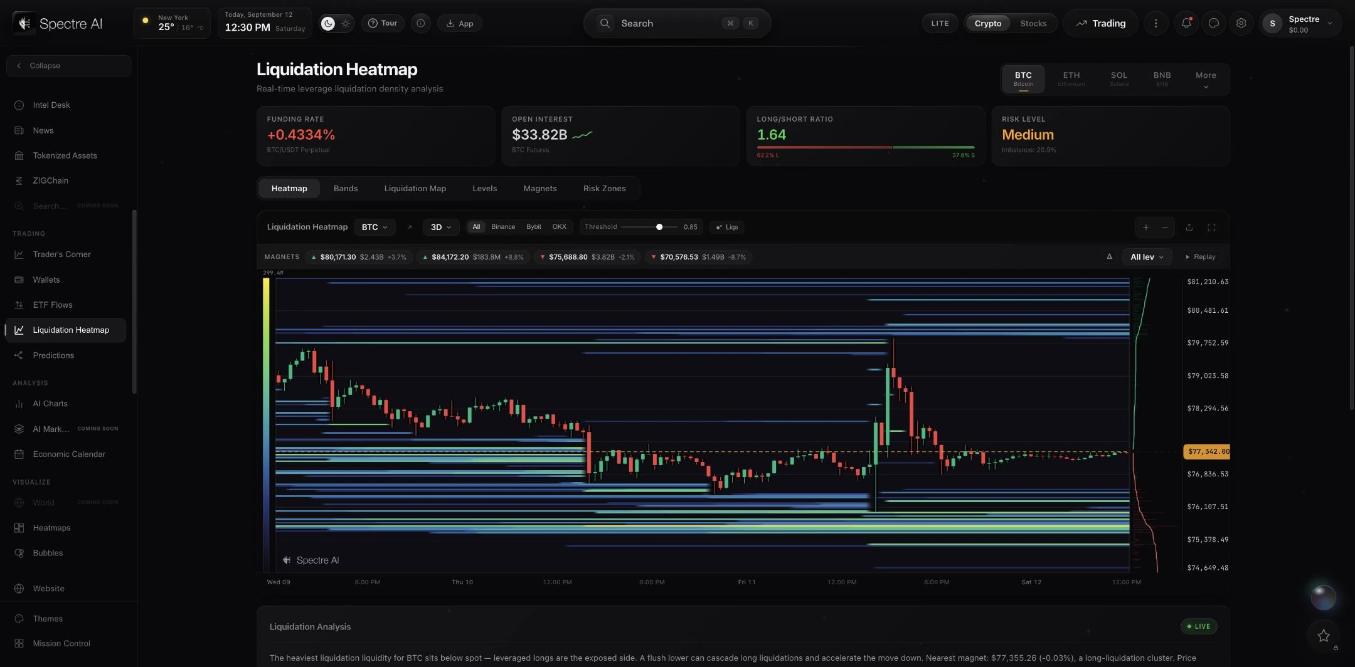
Task: Select $80,171.30 magnet chip
Action: point(359,257)
